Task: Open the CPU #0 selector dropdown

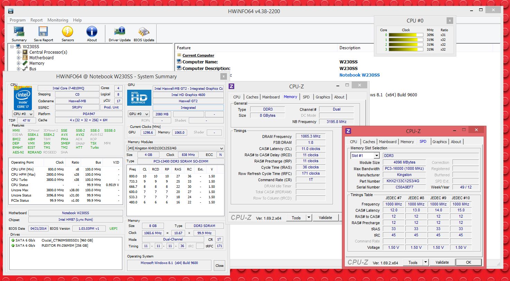Action: point(23,114)
